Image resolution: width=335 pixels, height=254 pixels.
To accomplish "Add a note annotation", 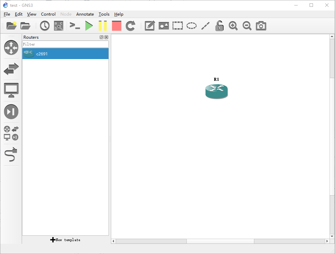I will click(x=150, y=26).
